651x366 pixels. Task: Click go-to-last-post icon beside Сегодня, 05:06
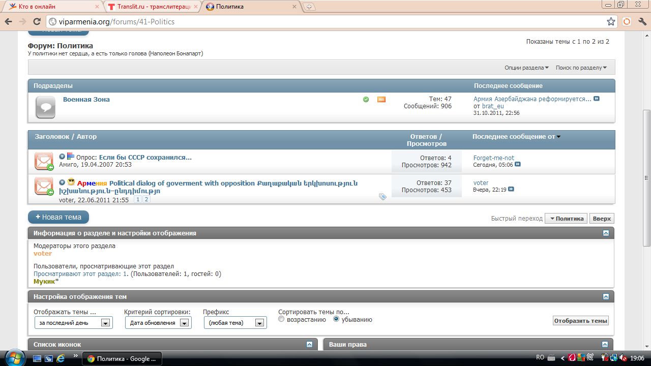518,165
